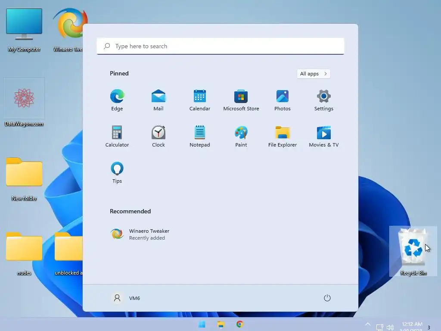Open Microsoft Store

pos(241,100)
